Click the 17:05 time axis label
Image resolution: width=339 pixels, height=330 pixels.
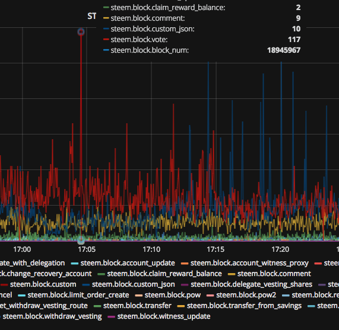(x=87, y=249)
